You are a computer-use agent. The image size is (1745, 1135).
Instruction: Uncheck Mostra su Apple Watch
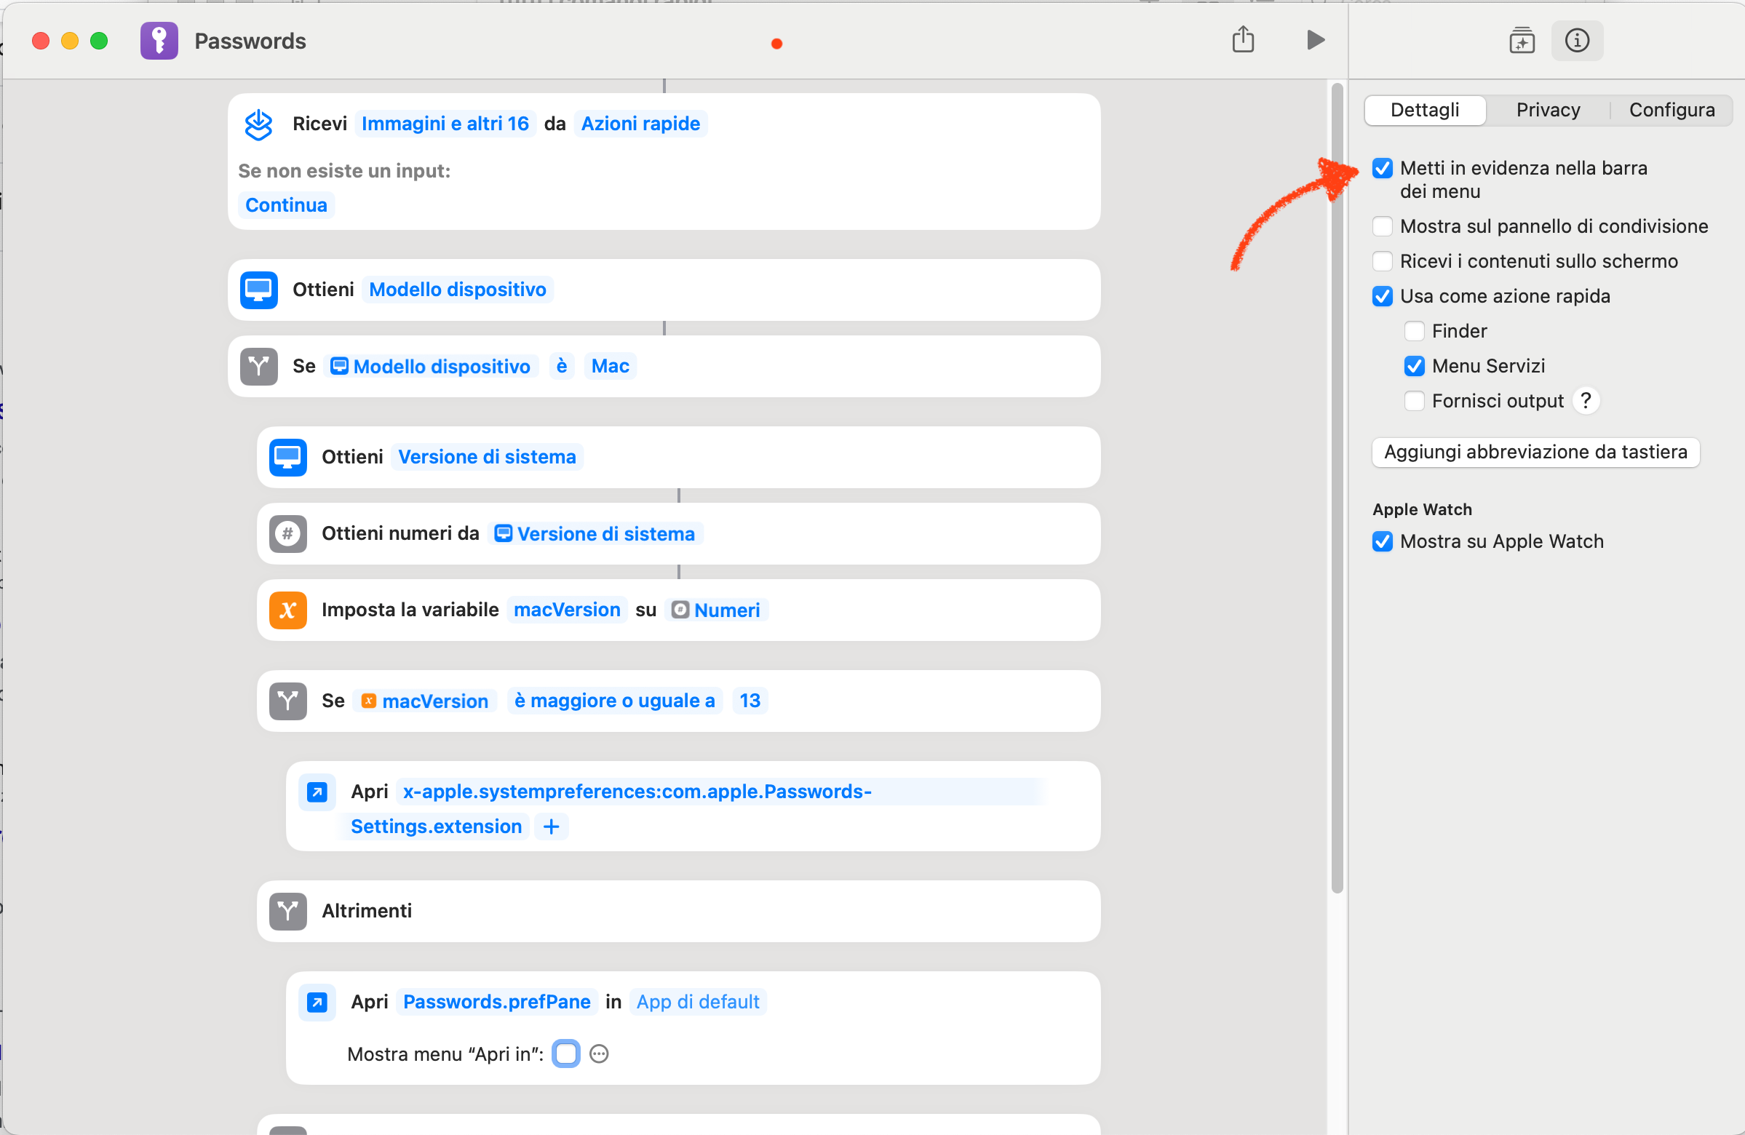[1383, 542]
